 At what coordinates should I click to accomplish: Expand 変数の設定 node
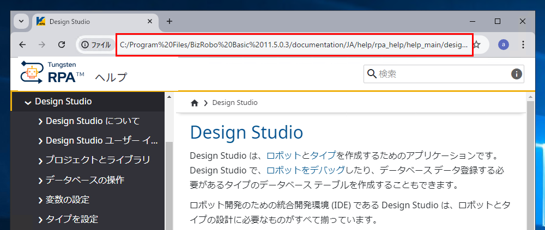[40, 200]
